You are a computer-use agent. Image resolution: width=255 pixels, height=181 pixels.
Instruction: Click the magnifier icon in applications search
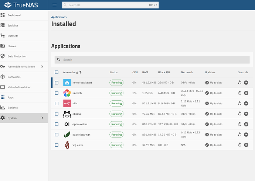(59, 60)
